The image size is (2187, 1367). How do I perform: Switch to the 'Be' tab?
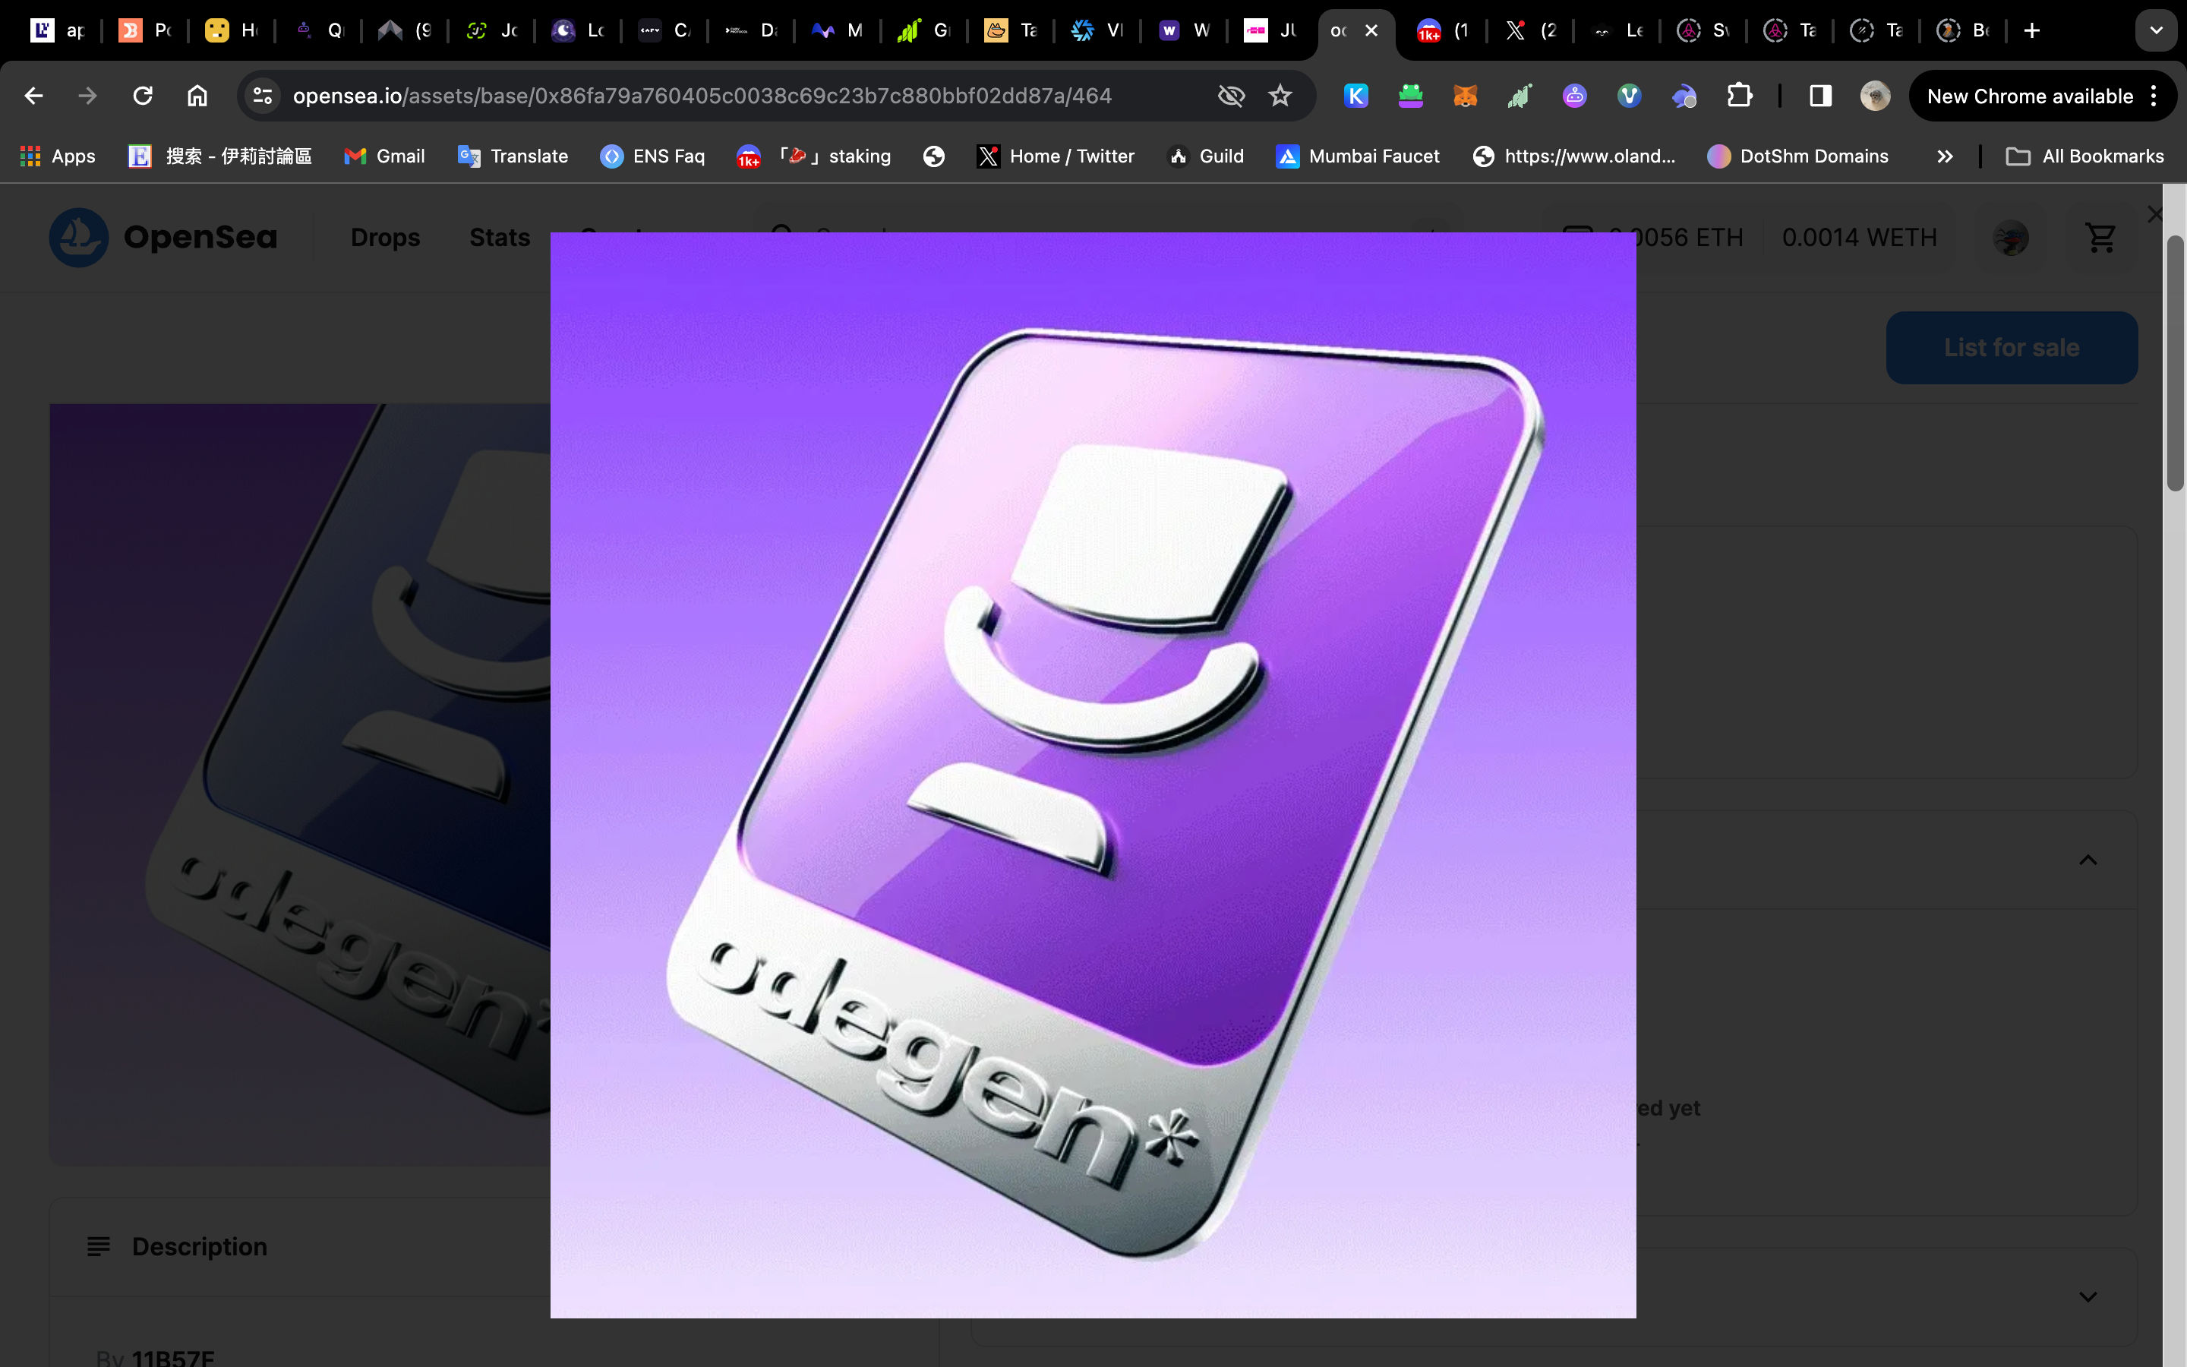click(1965, 30)
